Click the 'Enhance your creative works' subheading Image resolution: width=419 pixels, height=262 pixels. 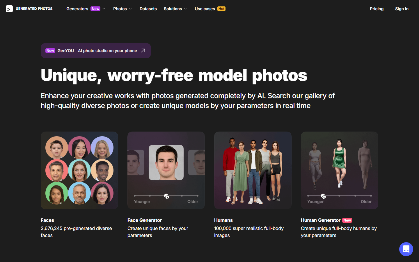click(188, 101)
